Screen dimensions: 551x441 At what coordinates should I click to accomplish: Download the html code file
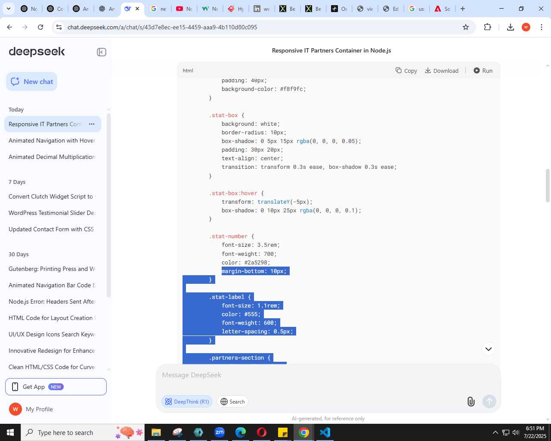[442, 71]
